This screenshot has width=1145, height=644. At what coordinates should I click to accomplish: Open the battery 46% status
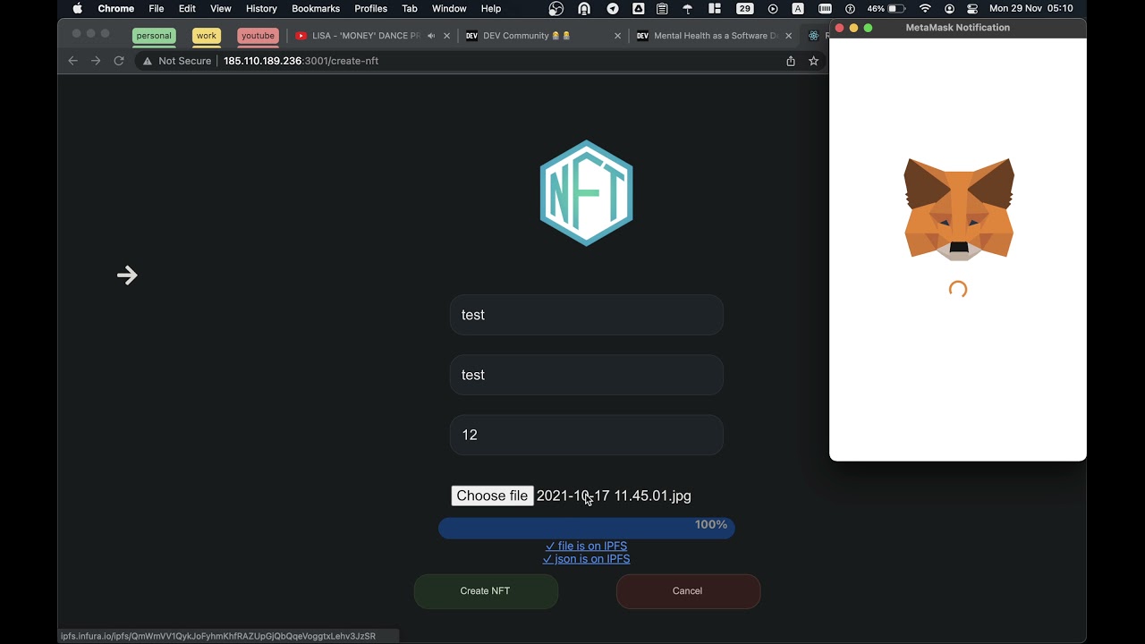coord(886,9)
